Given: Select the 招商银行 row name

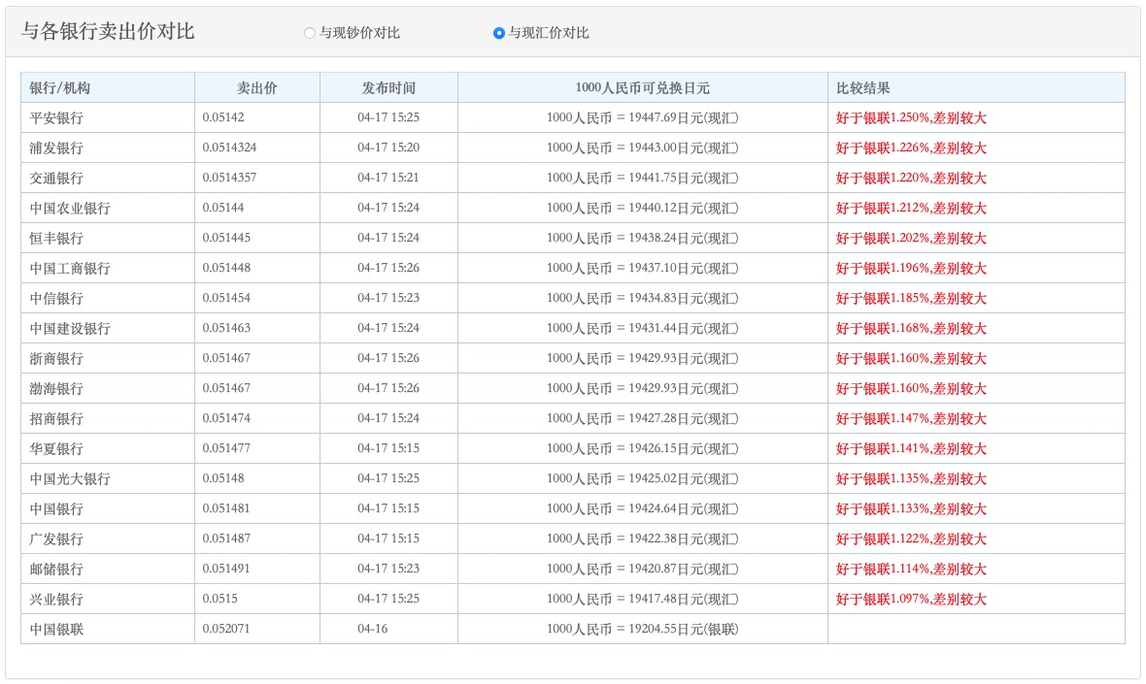Looking at the screenshot, I should point(56,418).
